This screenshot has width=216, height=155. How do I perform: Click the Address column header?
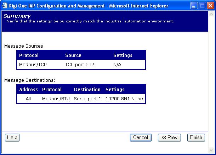tap(28, 90)
